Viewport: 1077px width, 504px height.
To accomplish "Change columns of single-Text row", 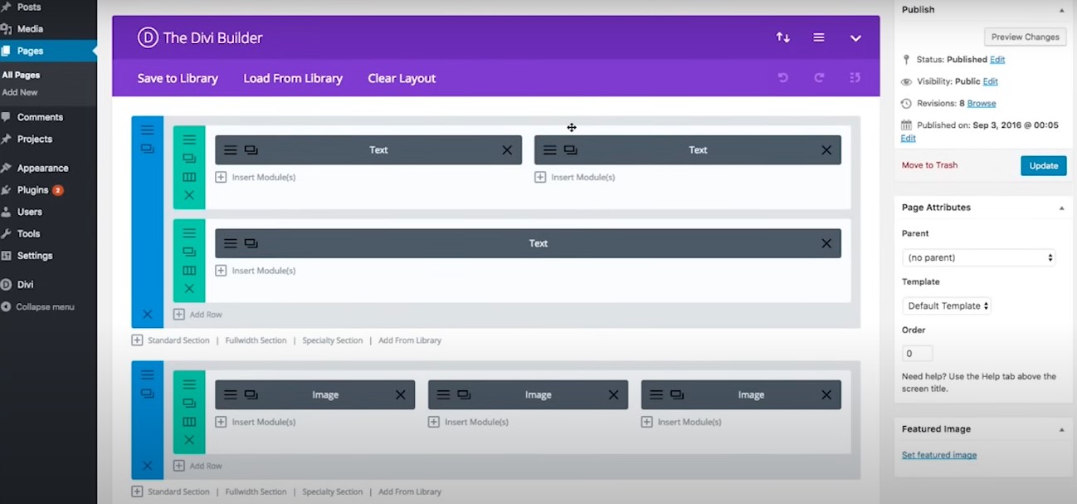I will [x=189, y=271].
